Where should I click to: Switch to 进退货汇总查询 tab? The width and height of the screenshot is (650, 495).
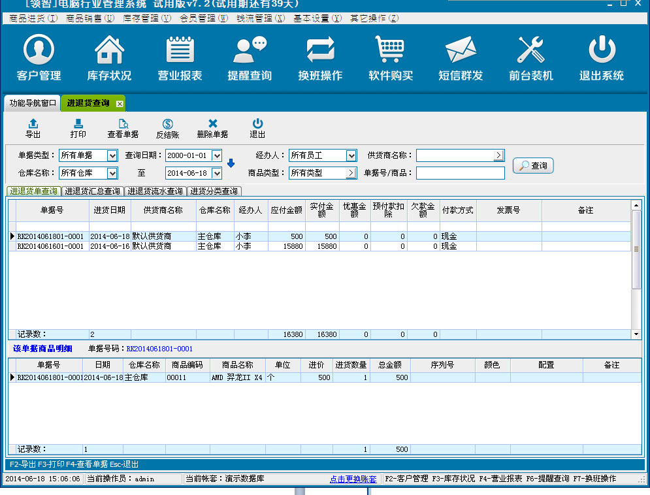pyautogui.click(x=91, y=191)
